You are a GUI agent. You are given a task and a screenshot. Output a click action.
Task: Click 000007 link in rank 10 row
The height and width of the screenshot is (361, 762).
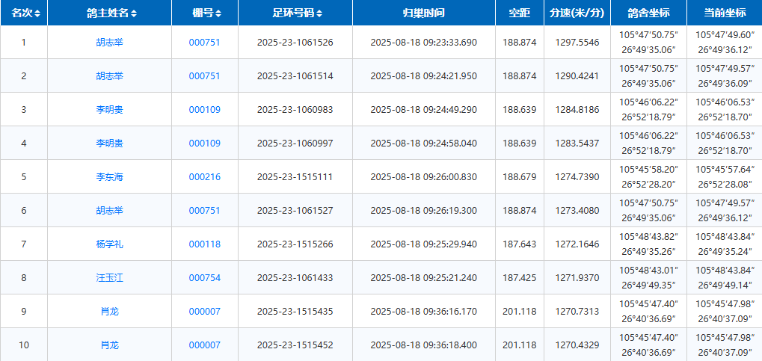pyautogui.click(x=204, y=345)
